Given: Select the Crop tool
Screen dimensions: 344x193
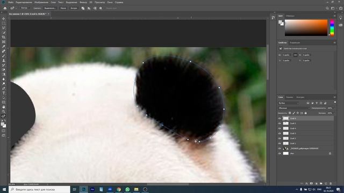Looking at the screenshot, I should pos(4,37).
